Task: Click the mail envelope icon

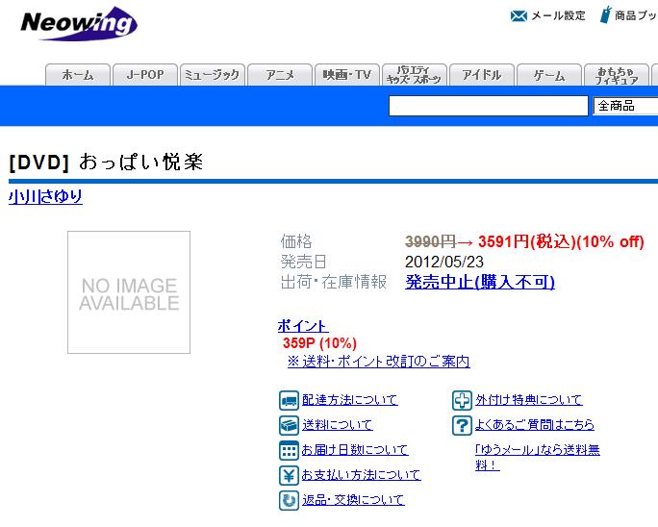Action: (519, 16)
